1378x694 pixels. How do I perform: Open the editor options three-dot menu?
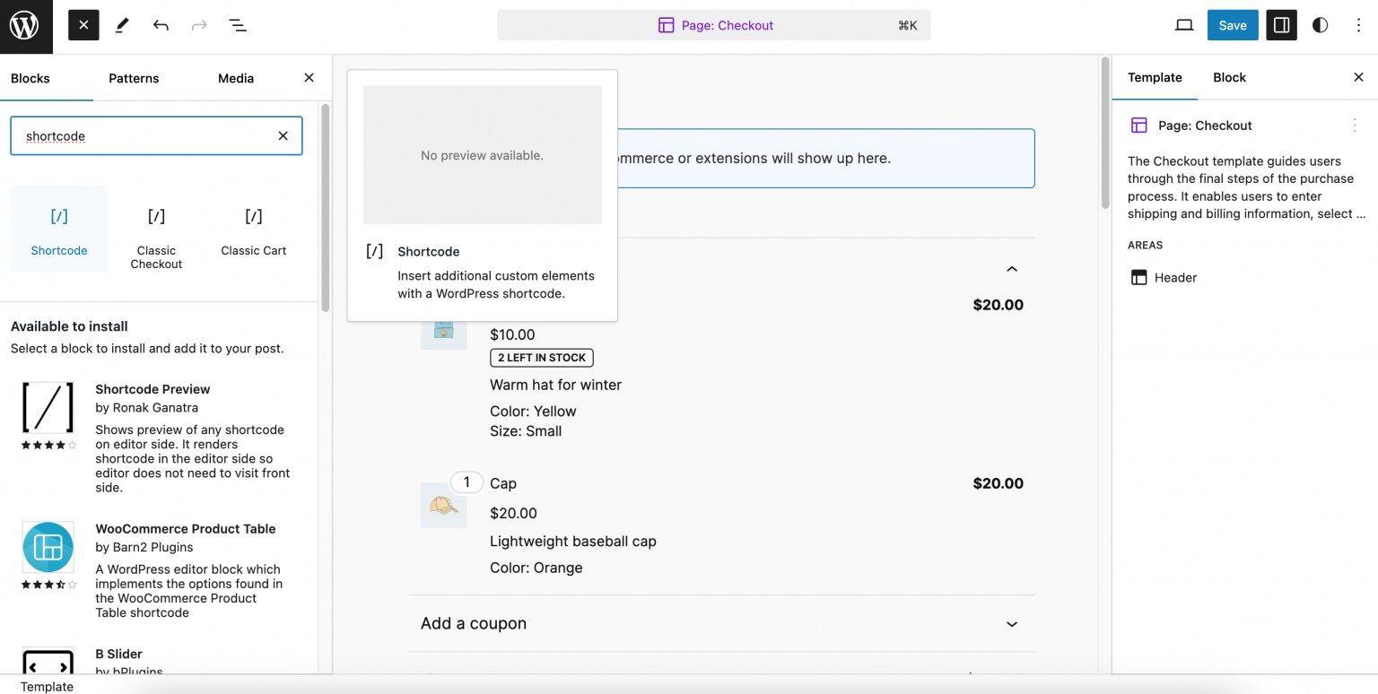tap(1359, 25)
